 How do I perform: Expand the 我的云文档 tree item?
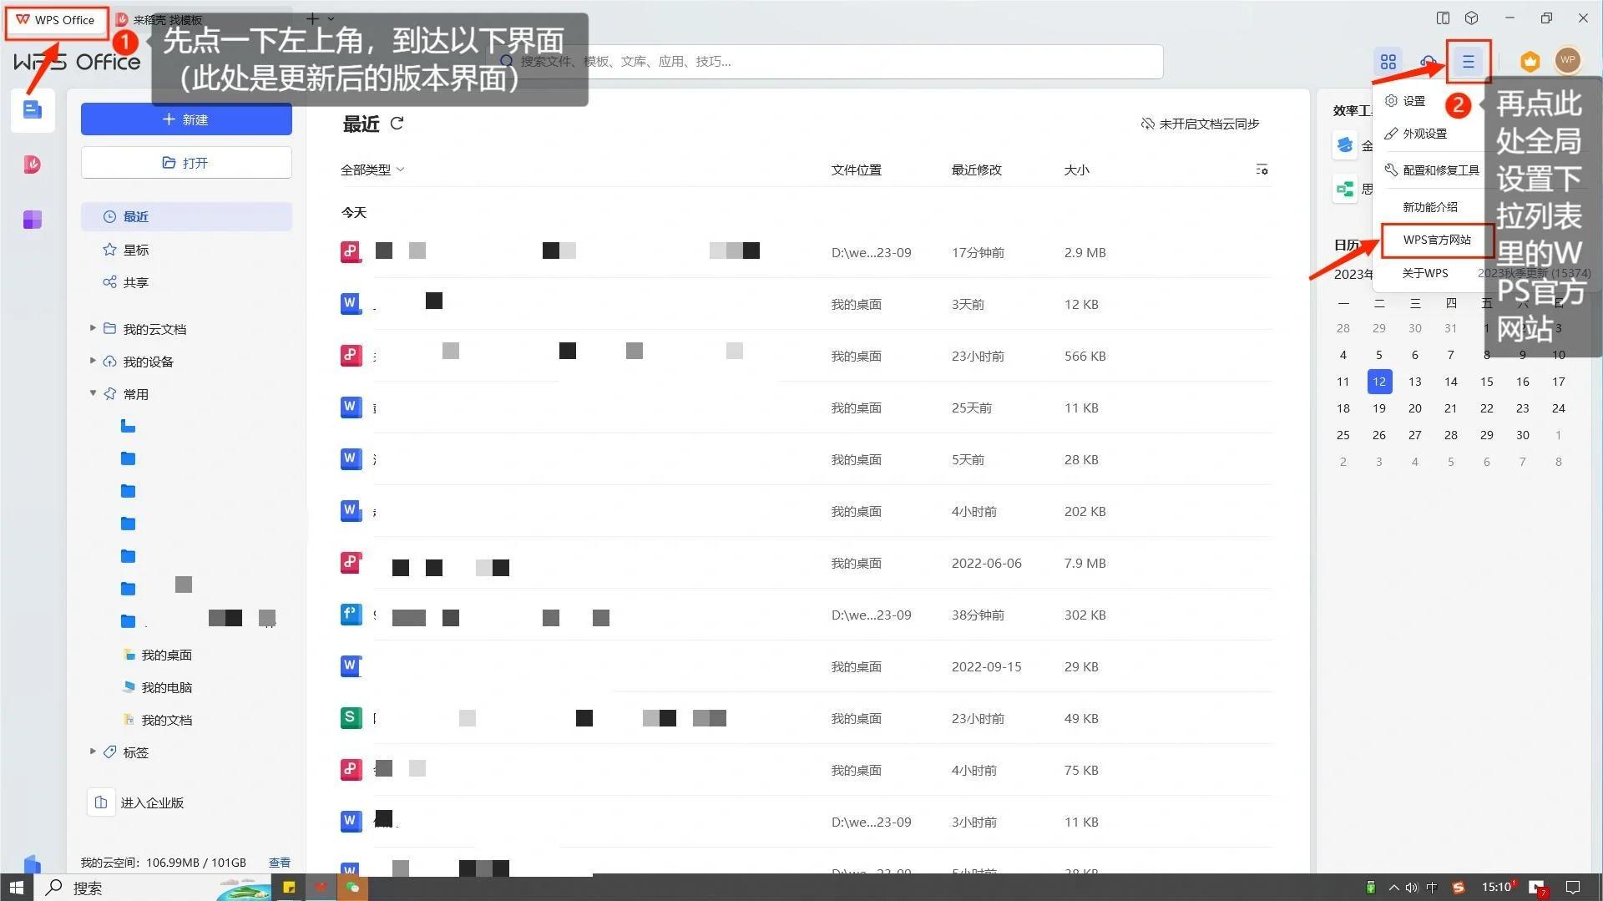coord(93,328)
